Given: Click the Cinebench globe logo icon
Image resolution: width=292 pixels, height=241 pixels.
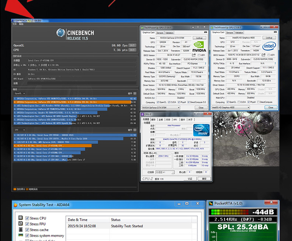Looking at the screenshot, I should [61, 33].
